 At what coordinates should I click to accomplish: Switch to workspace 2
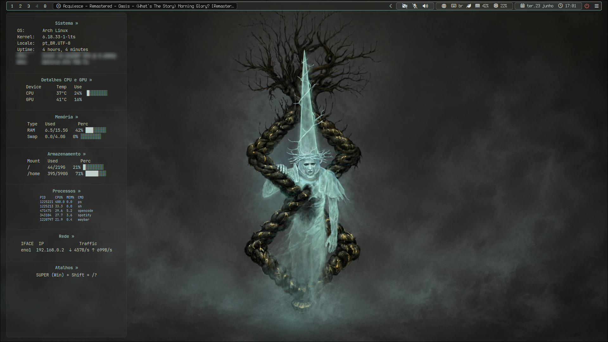click(x=20, y=6)
